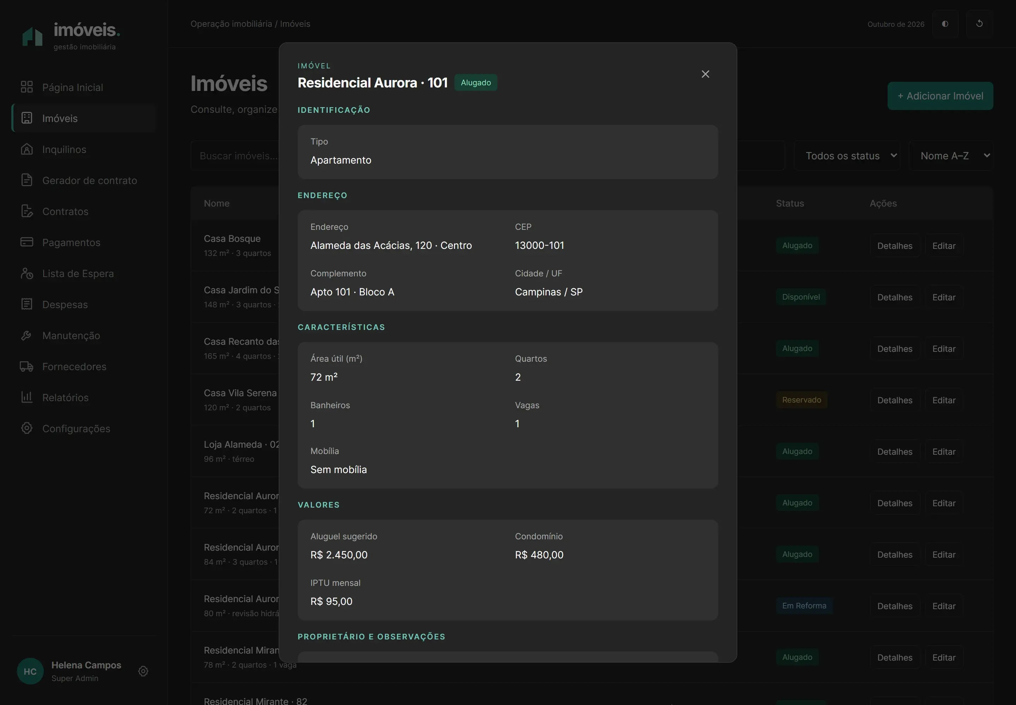This screenshot has height=705, width=1016.
Task: Open user settings gear beside Helena Campos
Action: click(143, 671)
